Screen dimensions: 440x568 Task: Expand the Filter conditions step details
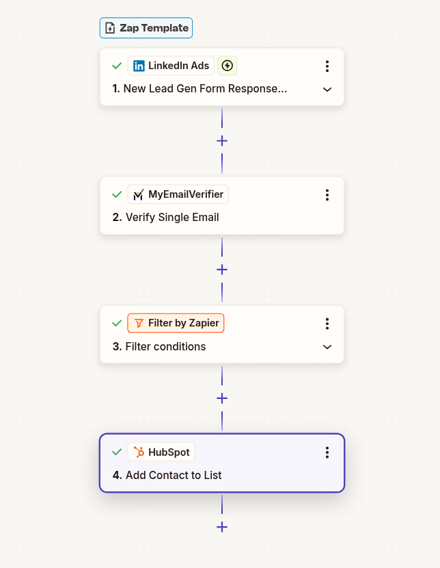327,347
